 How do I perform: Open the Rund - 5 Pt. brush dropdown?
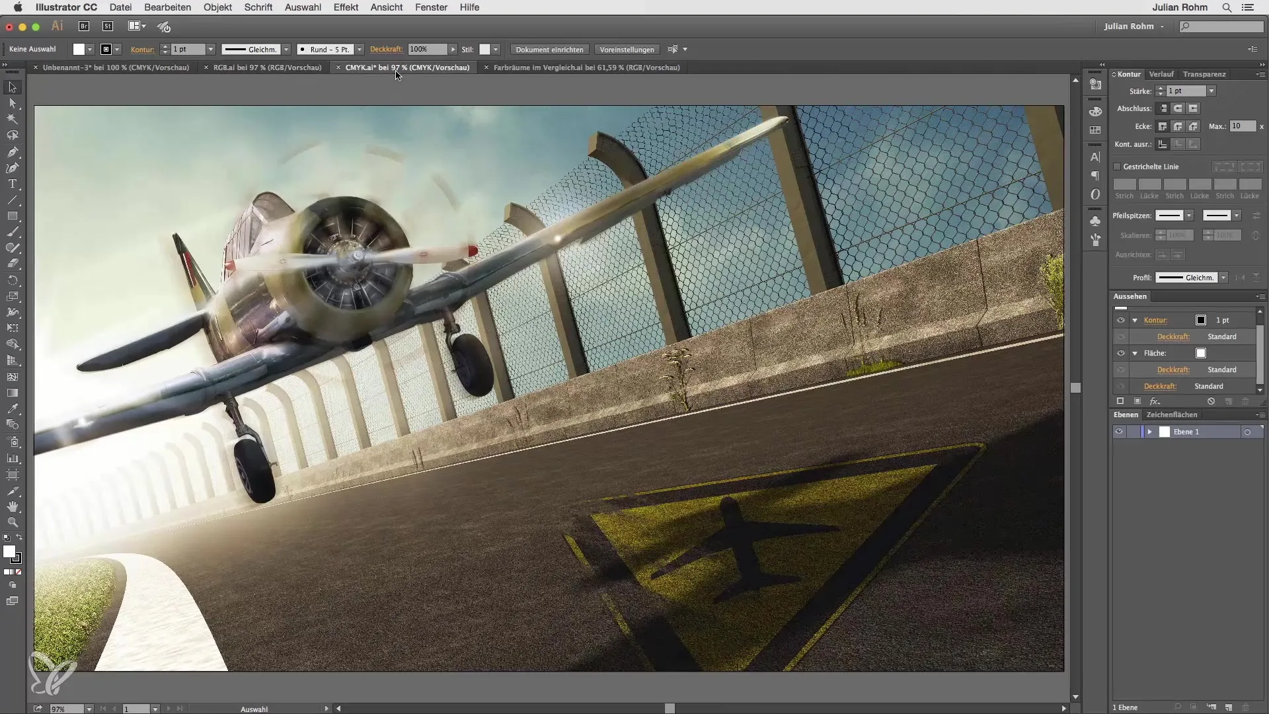[x=360, y=50]
